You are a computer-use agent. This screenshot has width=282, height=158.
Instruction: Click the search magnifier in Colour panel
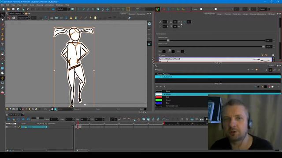coord(156,65)
